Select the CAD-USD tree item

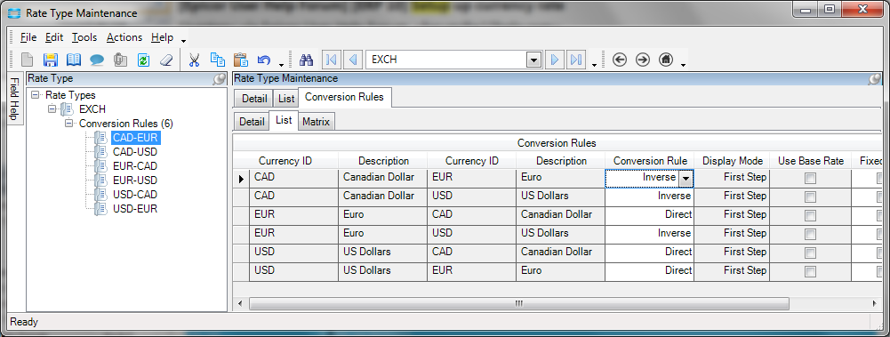coord(134,151)
